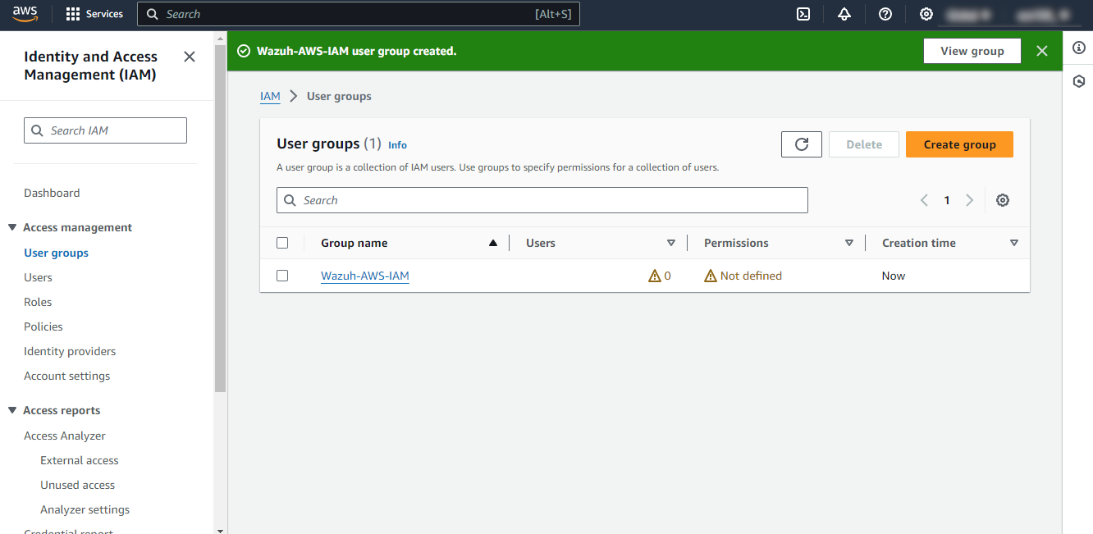Open the settings gear in the top bar
The image size is (1093, 534).
pyautogui.click(x=926, y=14)
